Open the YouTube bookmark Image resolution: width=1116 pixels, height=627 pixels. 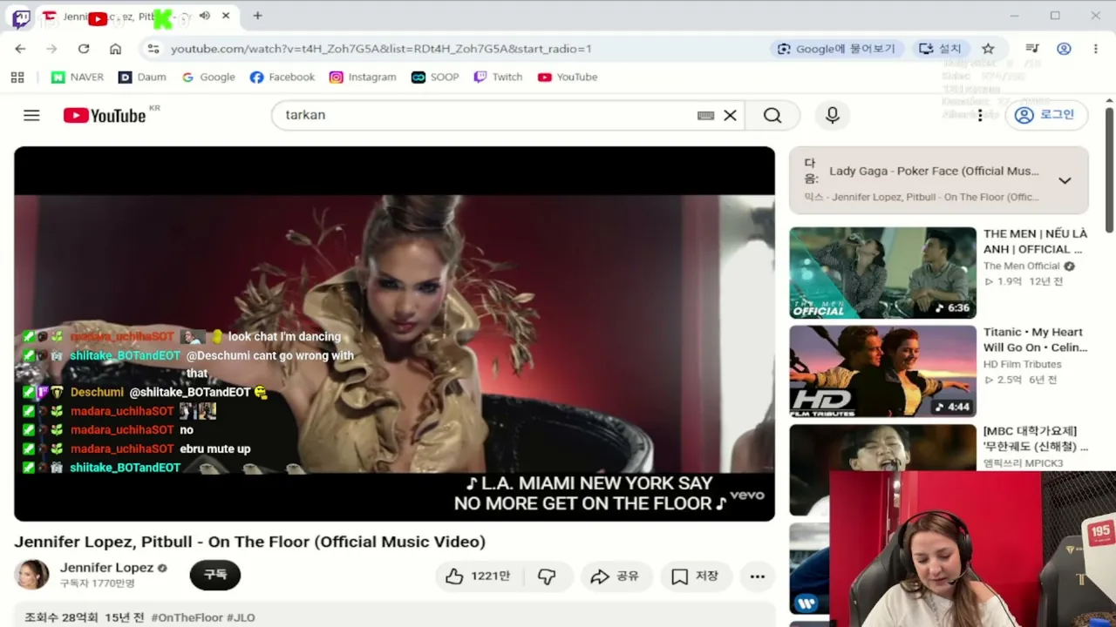568,78
